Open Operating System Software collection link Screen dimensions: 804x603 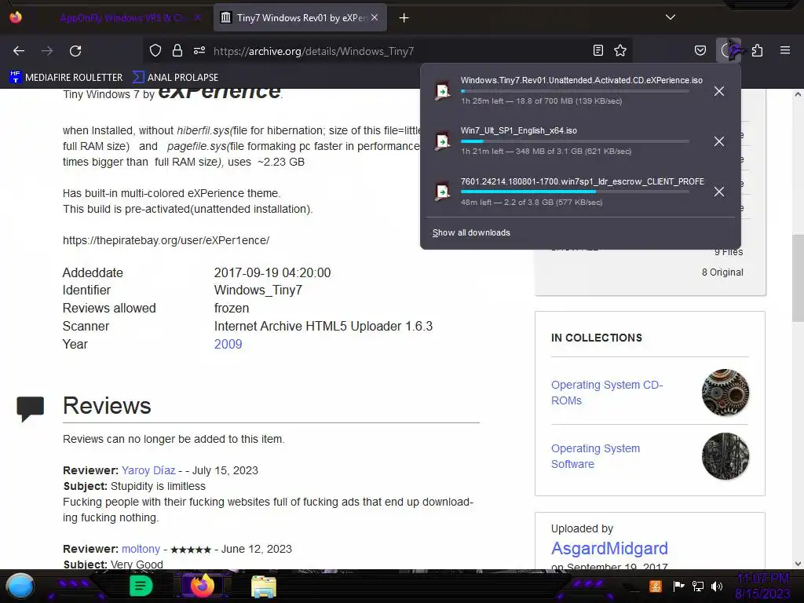click(x=595, y=456)
